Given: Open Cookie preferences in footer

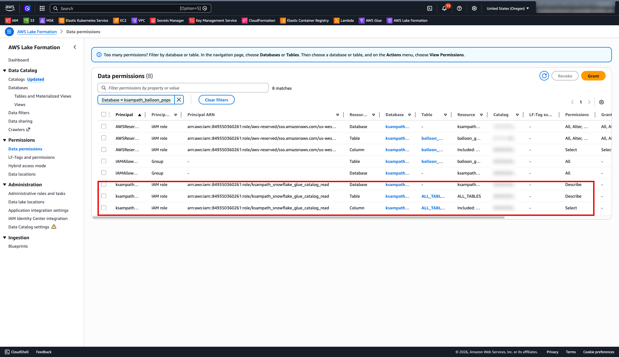Looking at the screenshot, I should tap(599, 352).
